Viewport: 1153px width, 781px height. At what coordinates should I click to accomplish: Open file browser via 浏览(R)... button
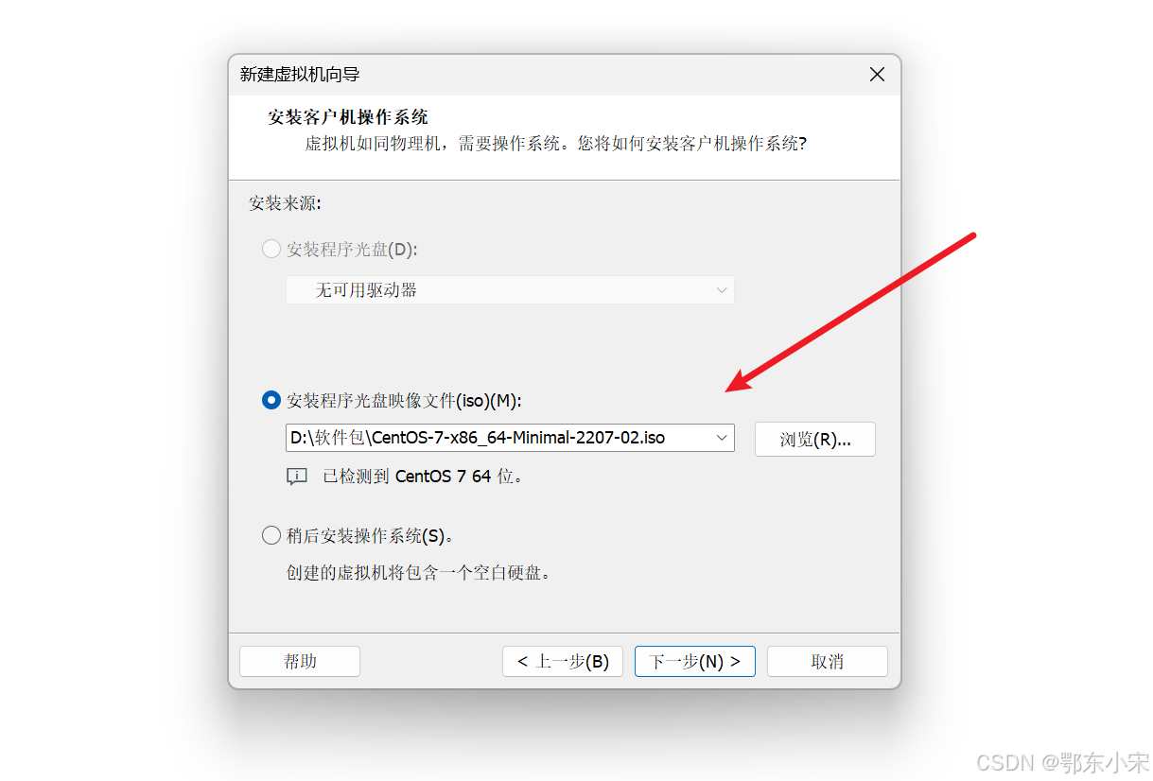tap(815, 440)
